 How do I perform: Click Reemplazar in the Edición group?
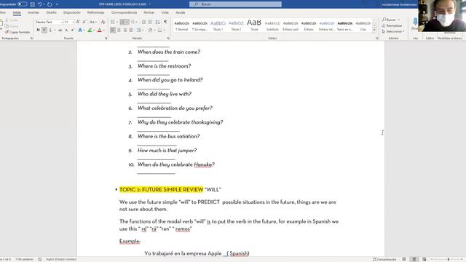[x=392, y=25]
